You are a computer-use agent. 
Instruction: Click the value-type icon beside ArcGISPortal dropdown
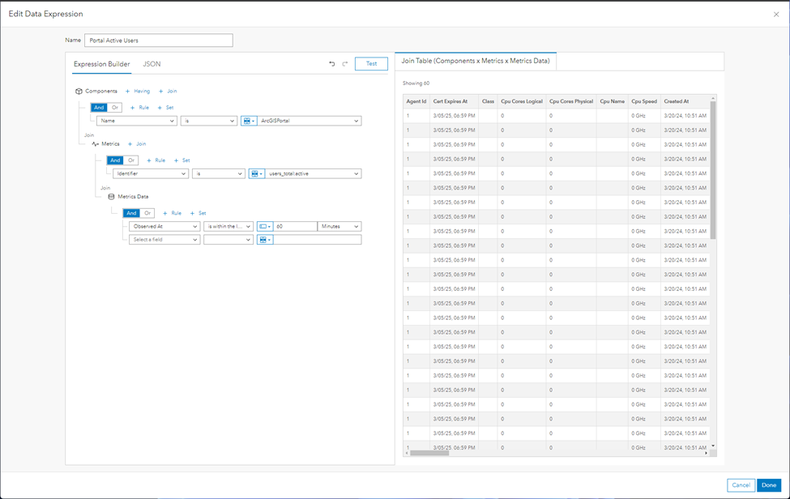(x=248, y=121)
